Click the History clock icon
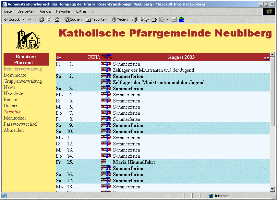 coord(134,19)
